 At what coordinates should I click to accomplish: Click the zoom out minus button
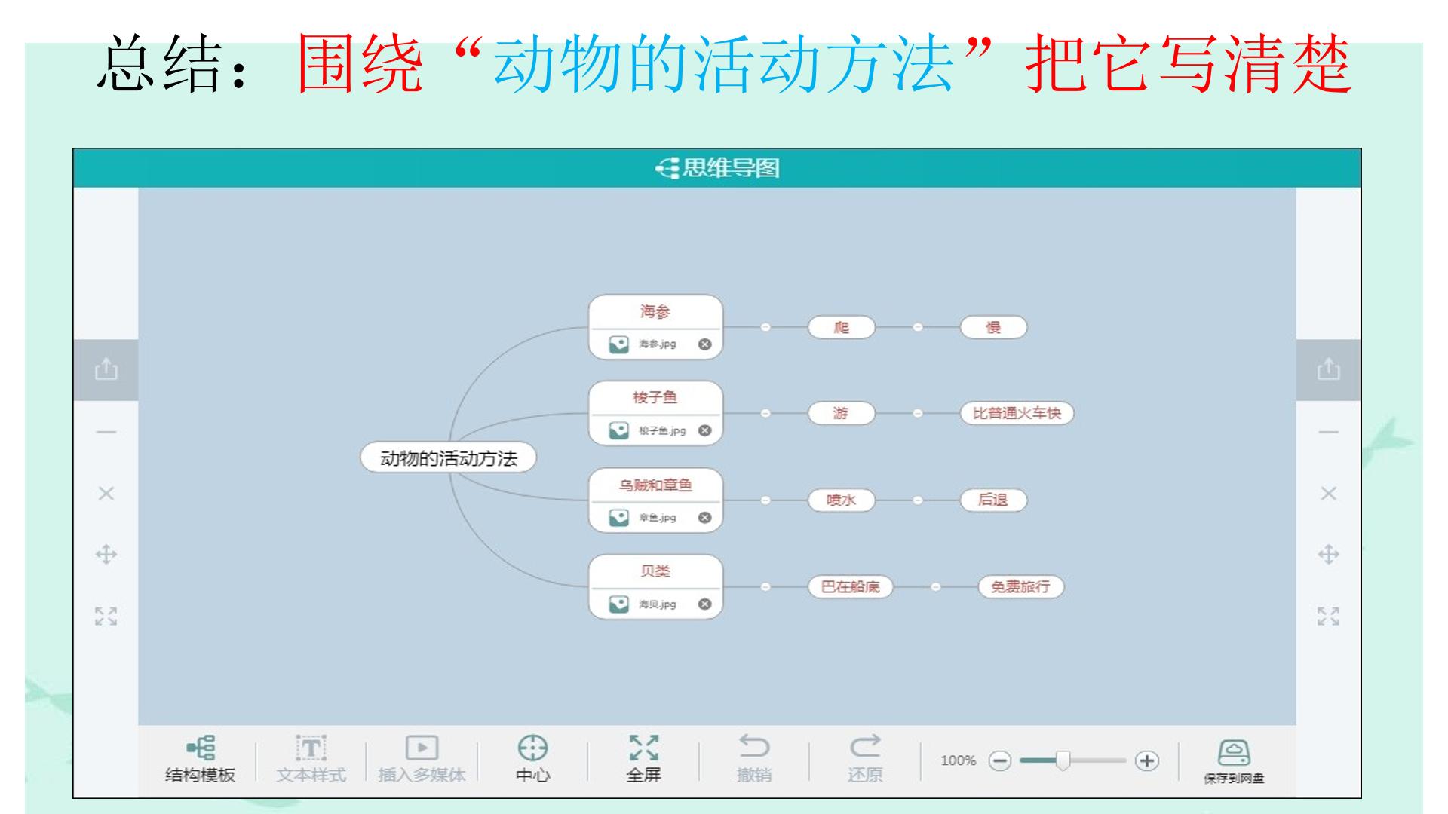tap(999, 761)
